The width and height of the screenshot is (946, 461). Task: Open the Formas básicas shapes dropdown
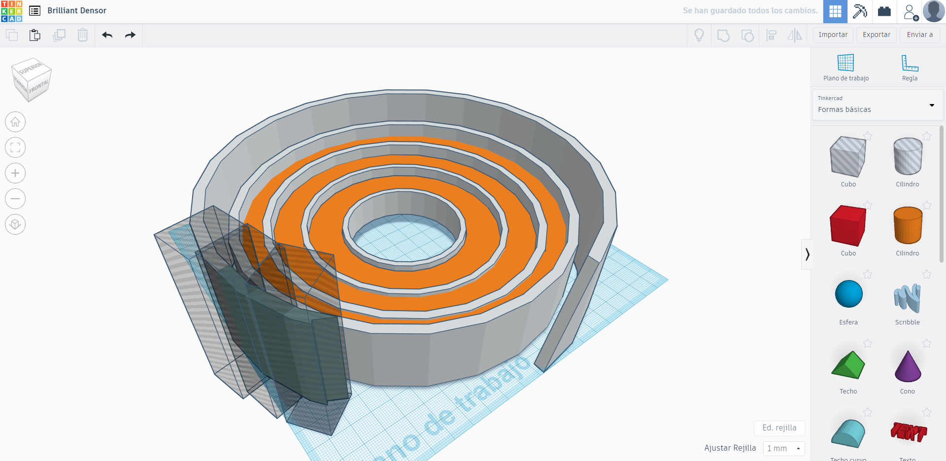coord(878,105)
